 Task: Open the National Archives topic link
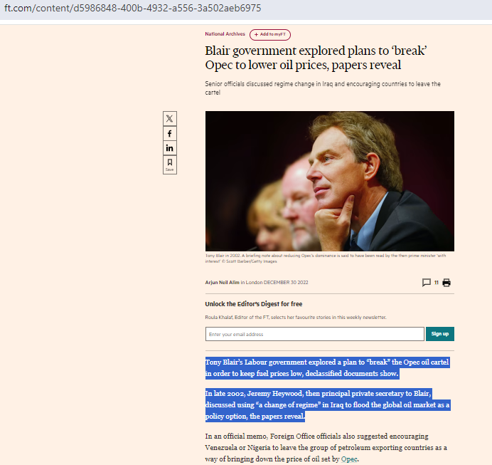(225, 34)
